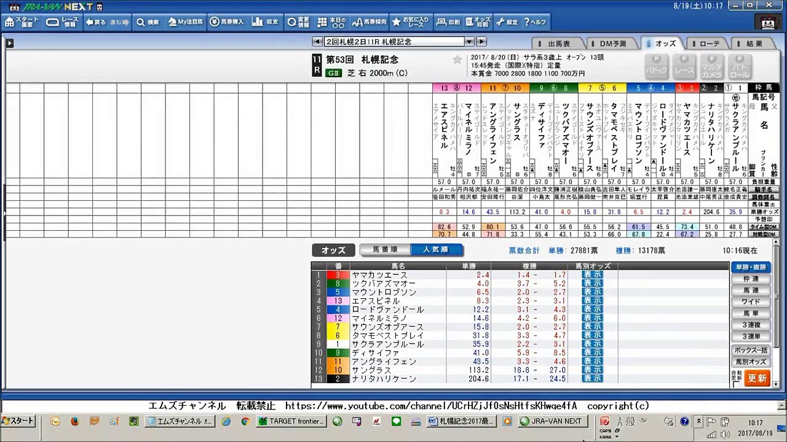This screenshot has width=787, height=442.
Task: Open the パトロール patrol video
Action: 740,66
